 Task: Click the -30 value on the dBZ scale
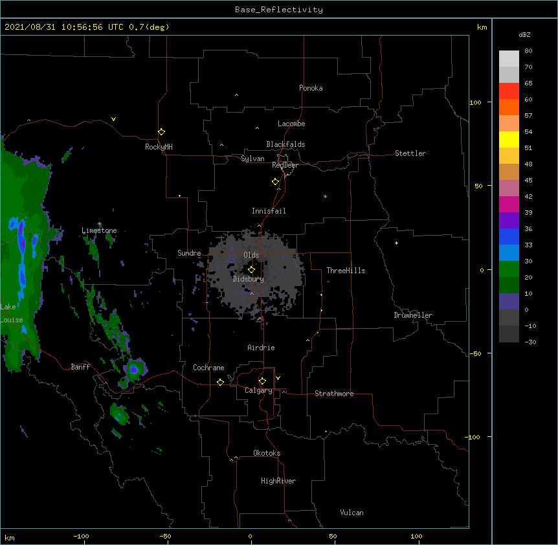pos(530,342)
